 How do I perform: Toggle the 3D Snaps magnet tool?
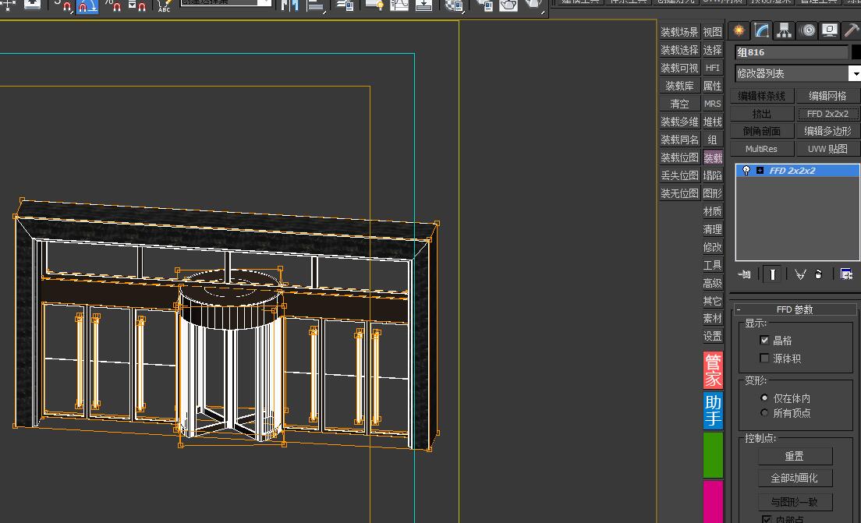(62, 5)
